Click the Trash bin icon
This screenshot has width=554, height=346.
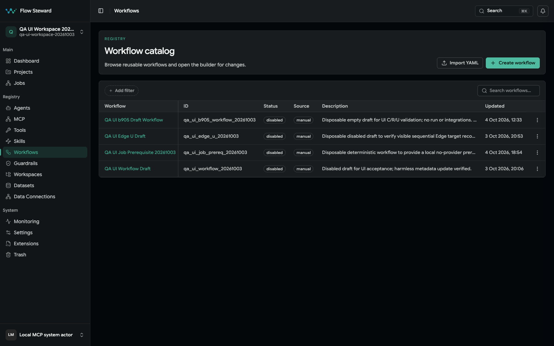click(8, 255)
